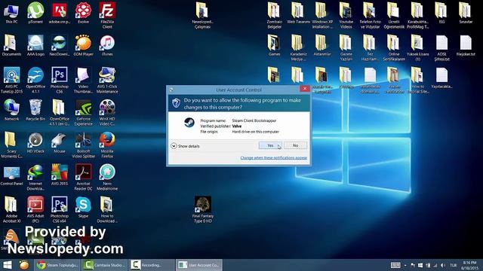Switch input language via TUR indicator
The width and height of the screenshot is (483, 271).
(453, 265)
